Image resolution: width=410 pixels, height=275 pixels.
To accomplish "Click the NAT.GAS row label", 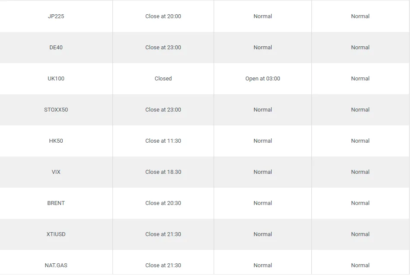I will pos(56,265).
